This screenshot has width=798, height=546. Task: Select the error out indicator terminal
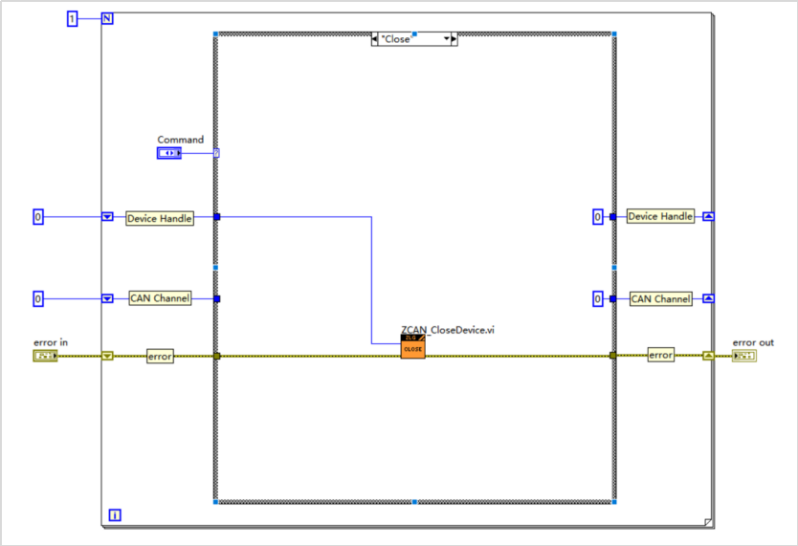(744, 356)
